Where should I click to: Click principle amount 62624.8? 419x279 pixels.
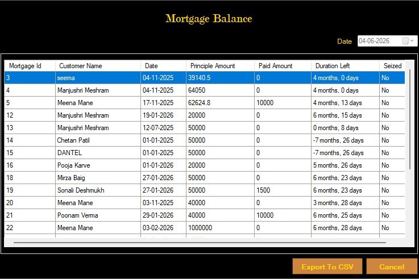click(220, 103)
